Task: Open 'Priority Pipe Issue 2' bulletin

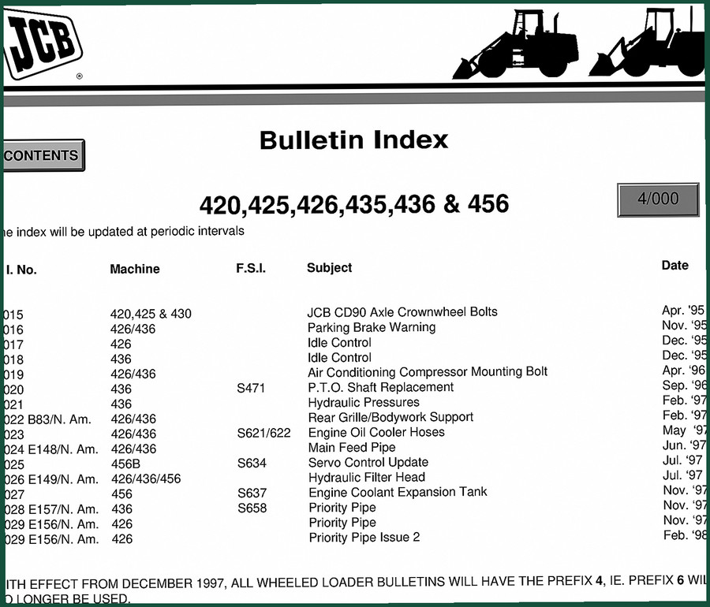Action: click(x=364, y=538)
